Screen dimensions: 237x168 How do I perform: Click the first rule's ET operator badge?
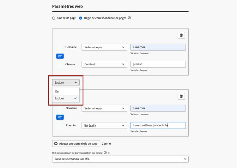60,56
